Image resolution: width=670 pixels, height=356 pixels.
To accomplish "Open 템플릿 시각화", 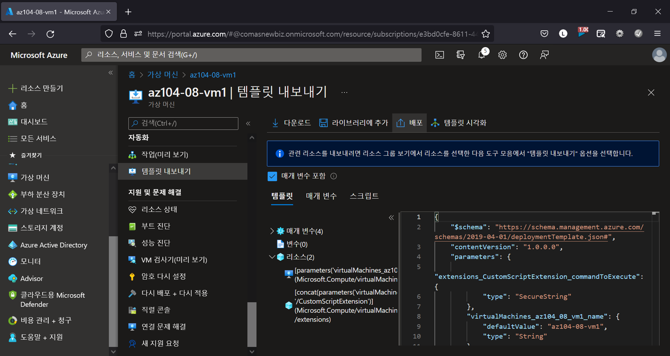I will coord(458,123).
